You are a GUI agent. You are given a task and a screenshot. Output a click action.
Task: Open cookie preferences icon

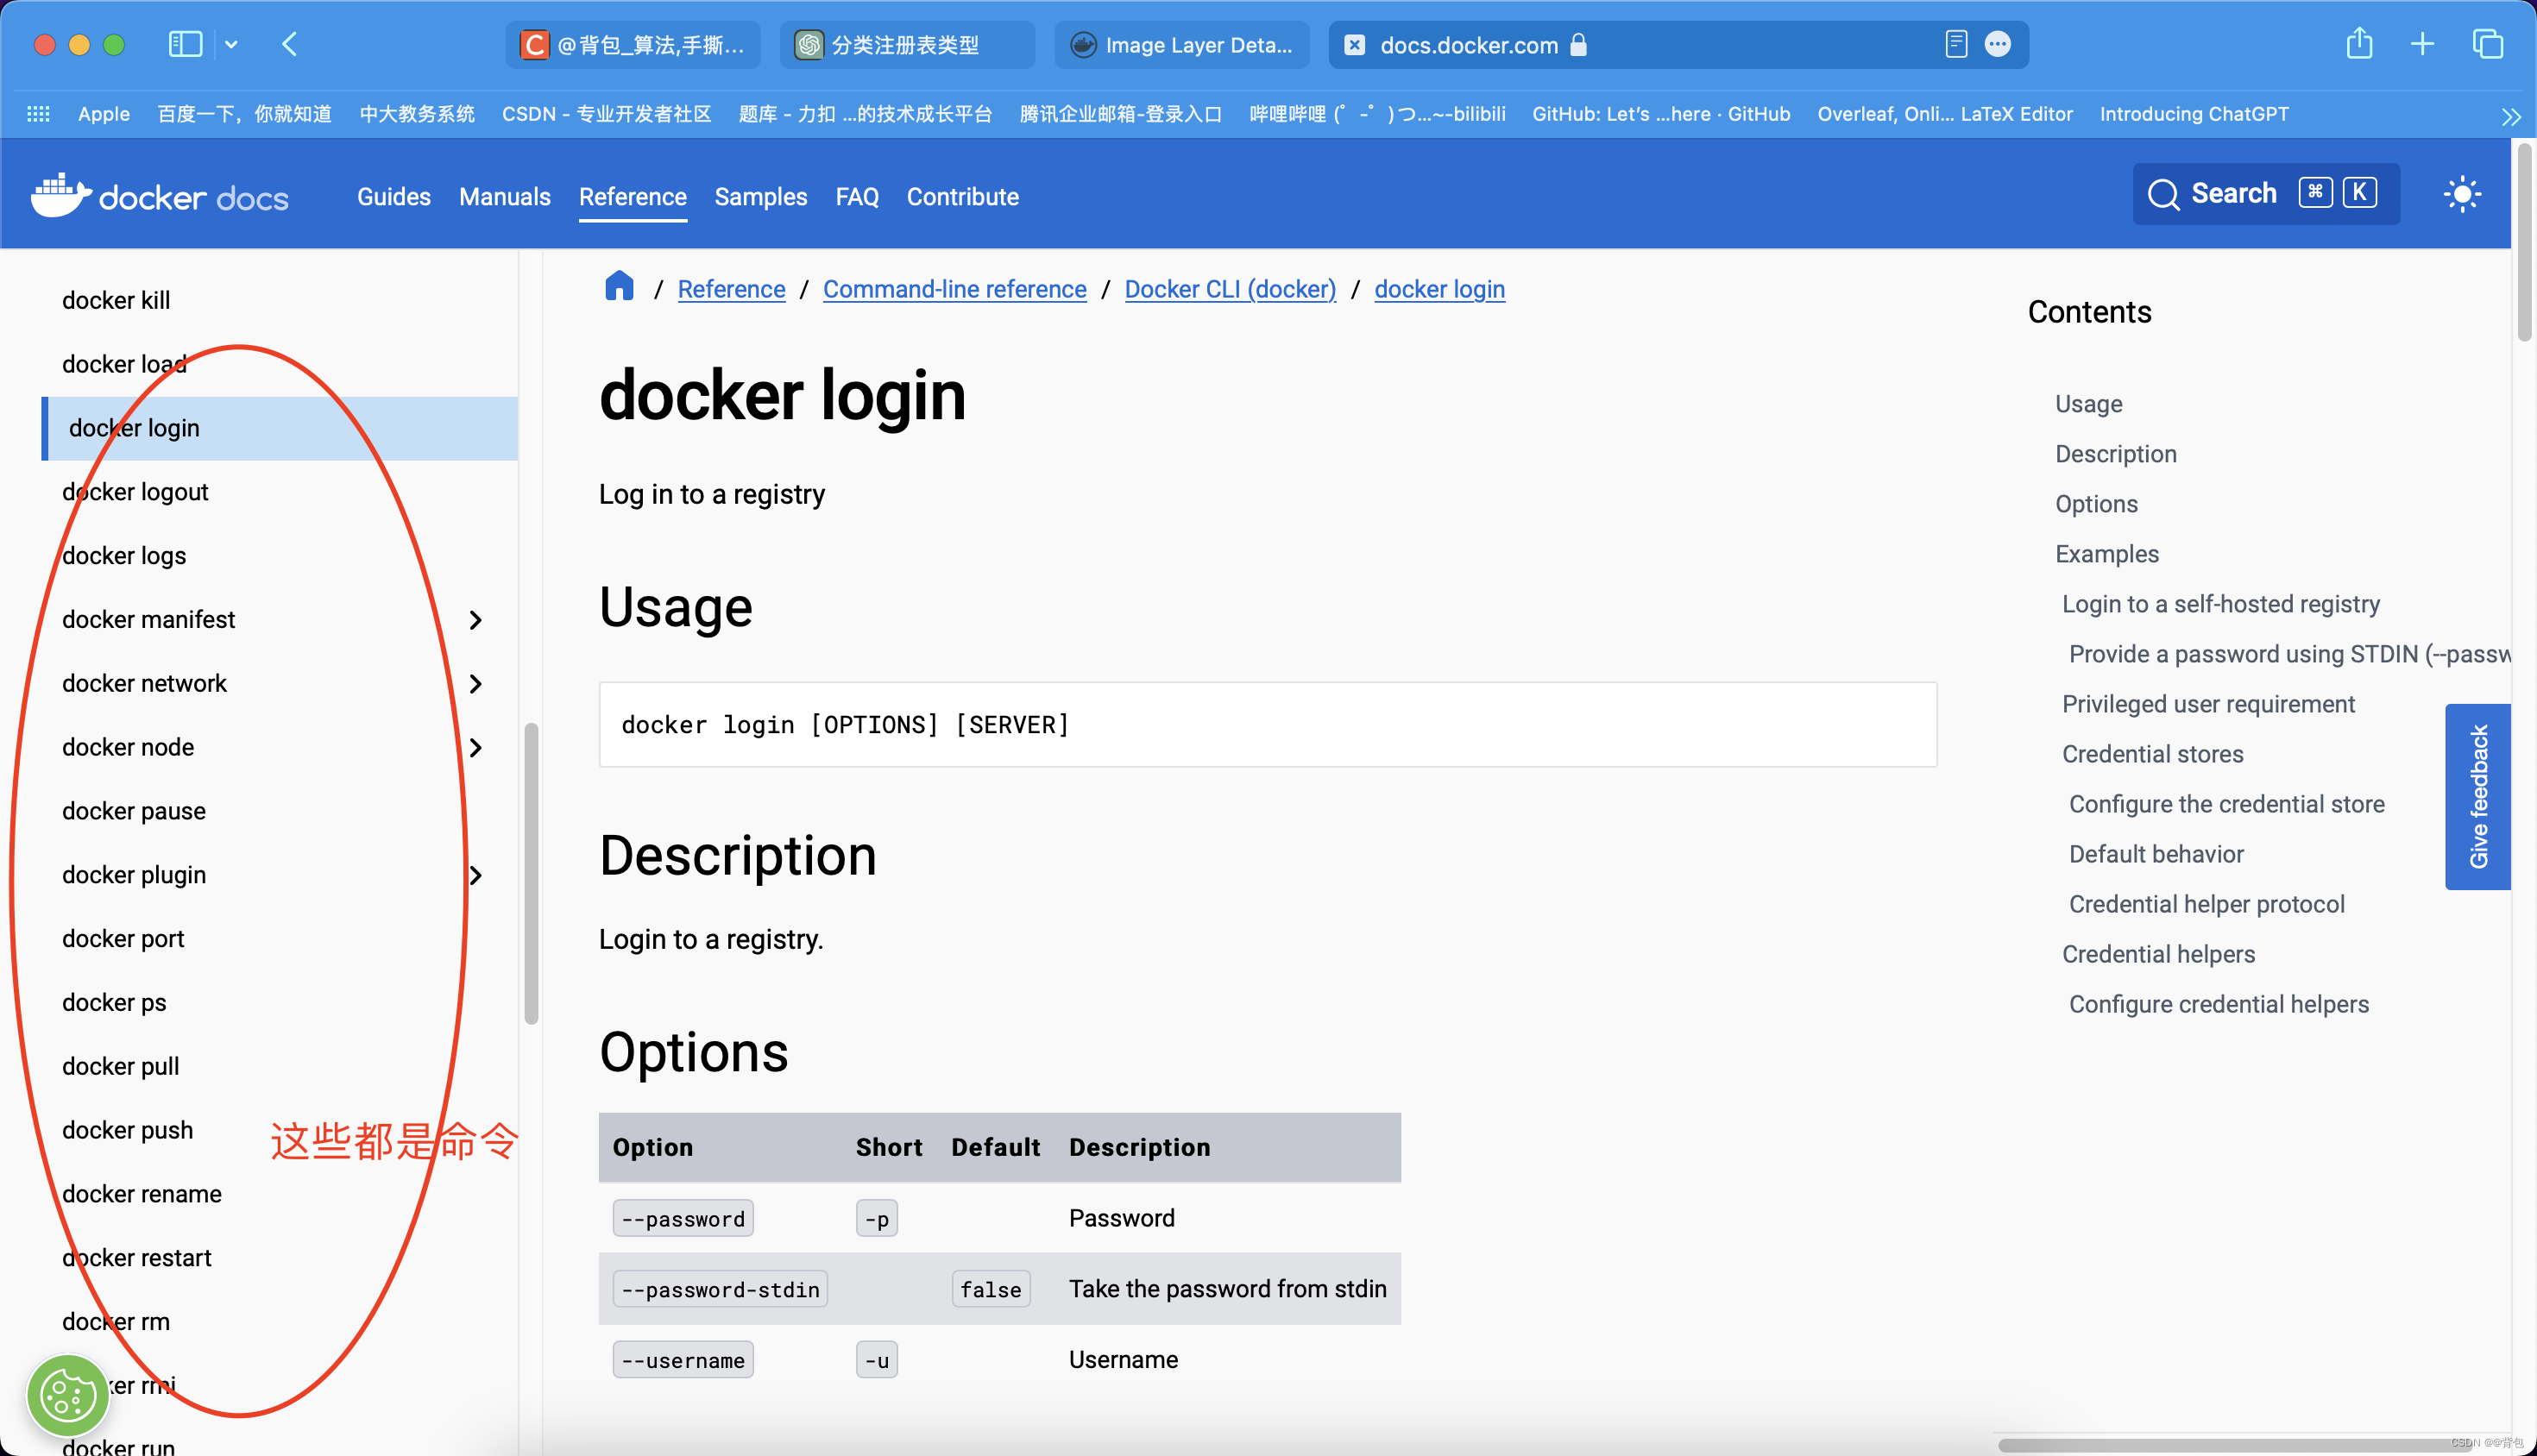67,1396
